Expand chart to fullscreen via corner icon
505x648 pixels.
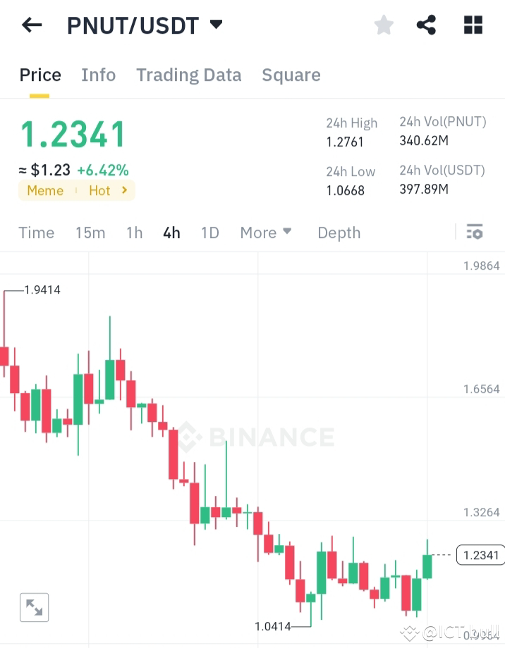(34, 607)
